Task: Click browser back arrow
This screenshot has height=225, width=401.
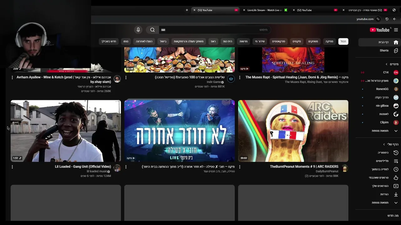Action: [394, 19]
